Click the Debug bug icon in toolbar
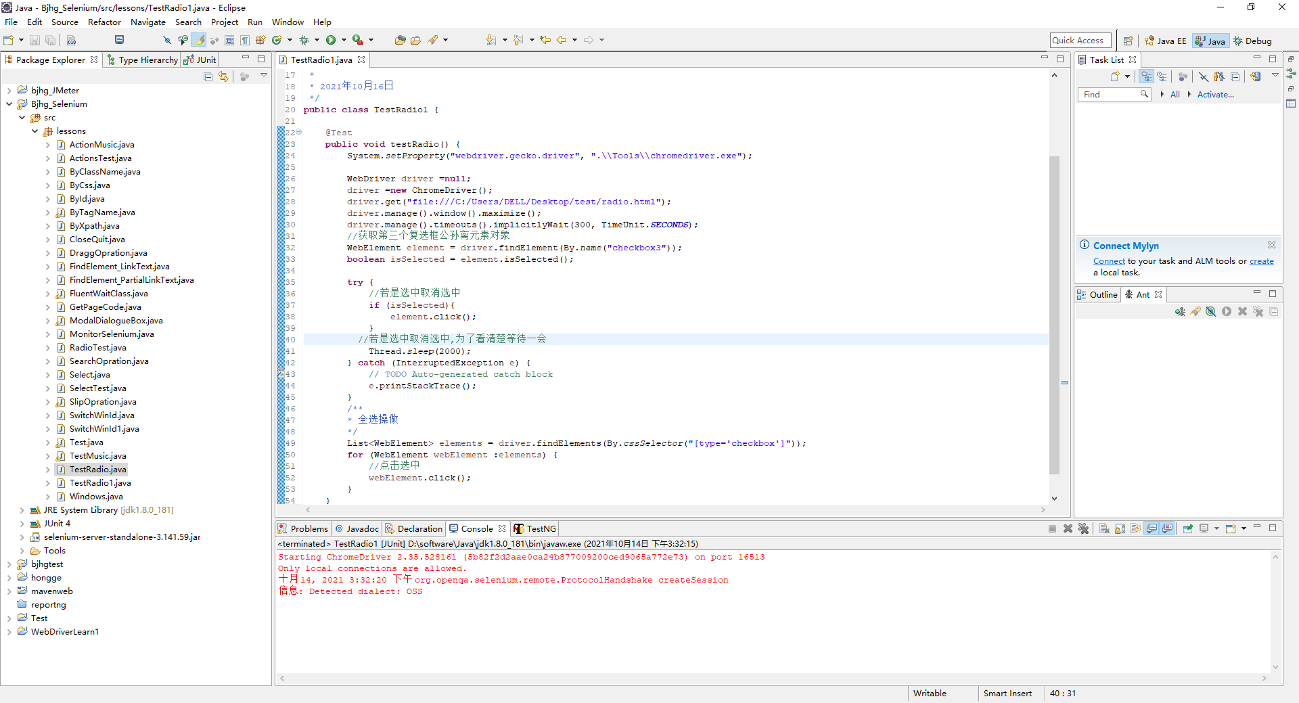Image resolution: width=1299 pixels, height=703 pixels. (304, 40)
